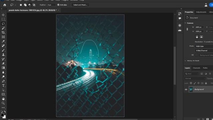Reset default foreground and background colors
The image size is (213, 120).
(1, 112)
